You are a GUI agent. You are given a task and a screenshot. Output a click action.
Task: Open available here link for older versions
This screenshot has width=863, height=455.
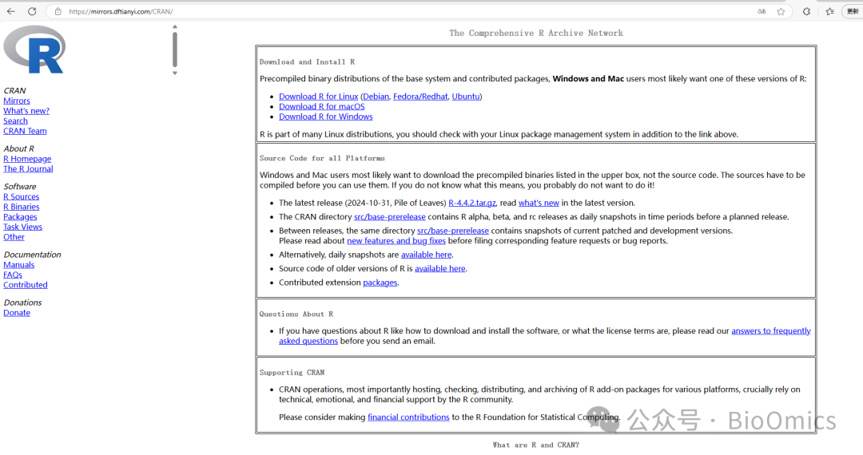(x=439, y=269)
